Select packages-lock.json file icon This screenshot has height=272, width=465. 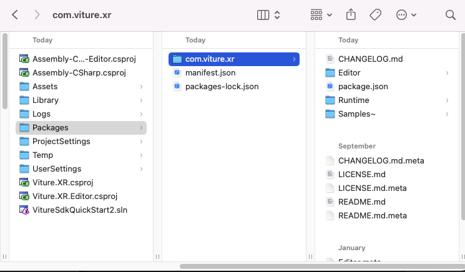pos(177,87)
